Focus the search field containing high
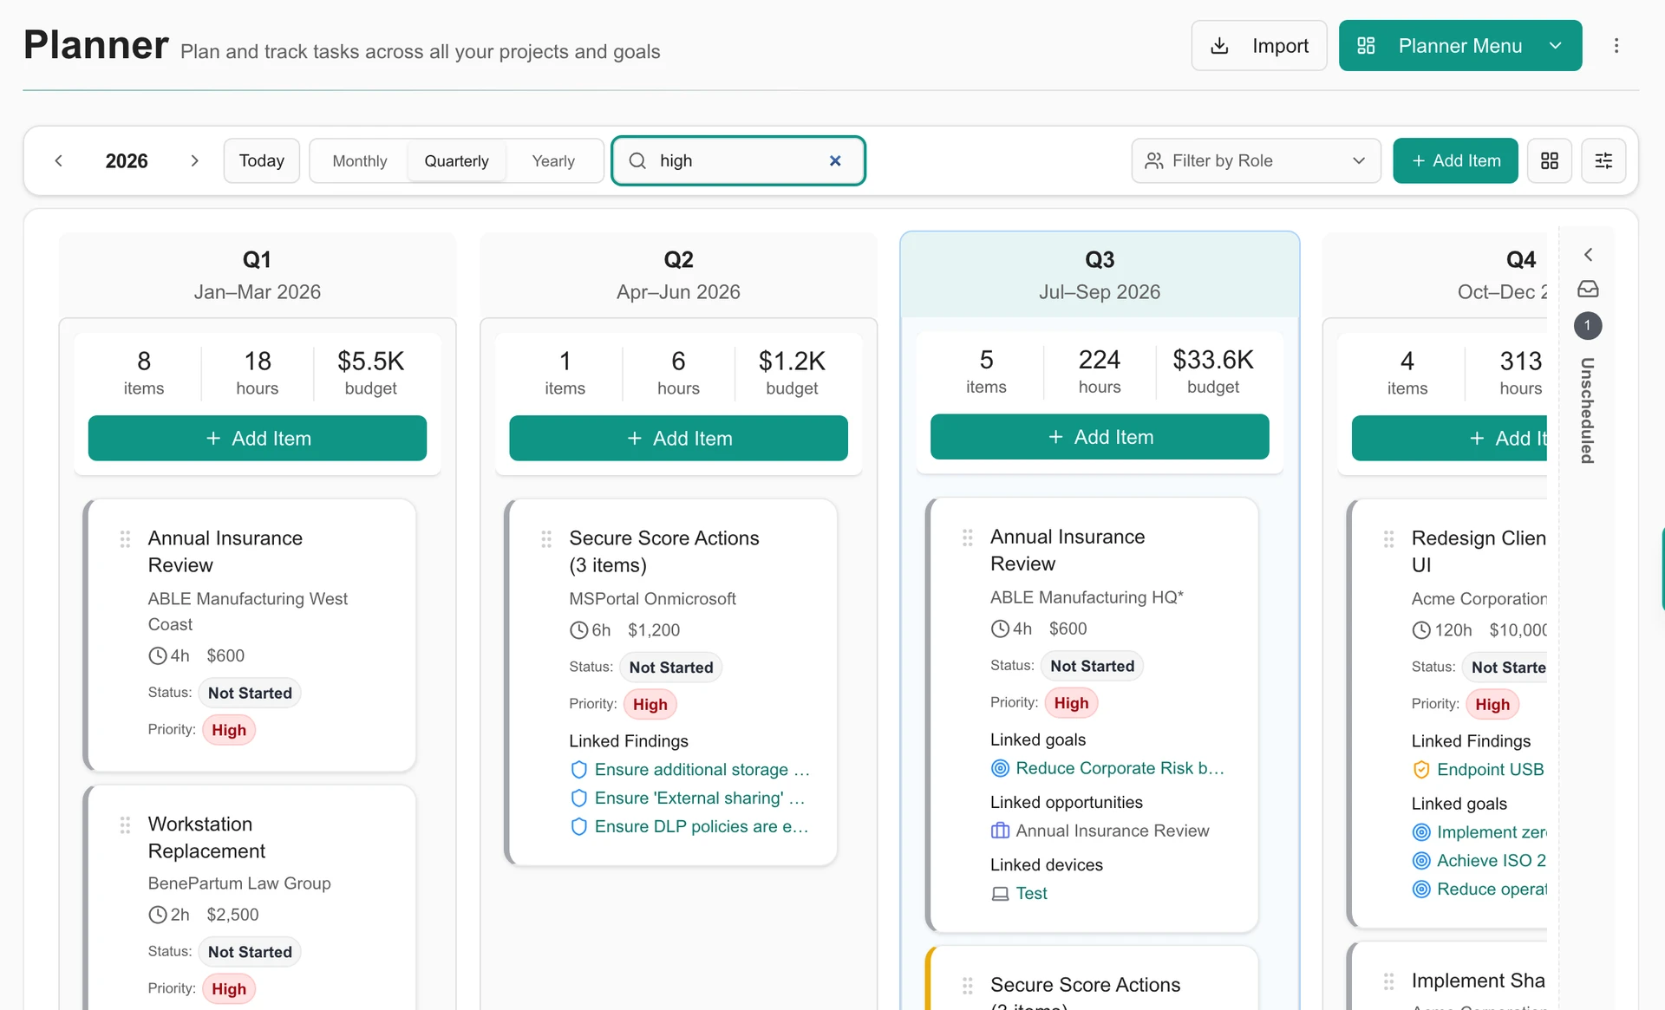Screen dimensions: 1665x1010 (737, 160)
